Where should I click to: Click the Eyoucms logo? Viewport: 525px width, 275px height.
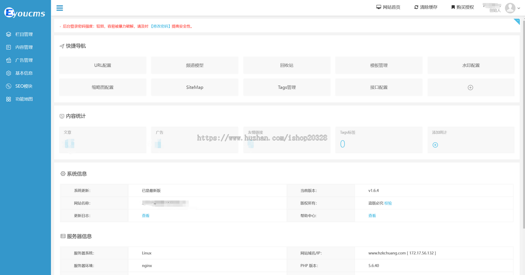point(25,13)
